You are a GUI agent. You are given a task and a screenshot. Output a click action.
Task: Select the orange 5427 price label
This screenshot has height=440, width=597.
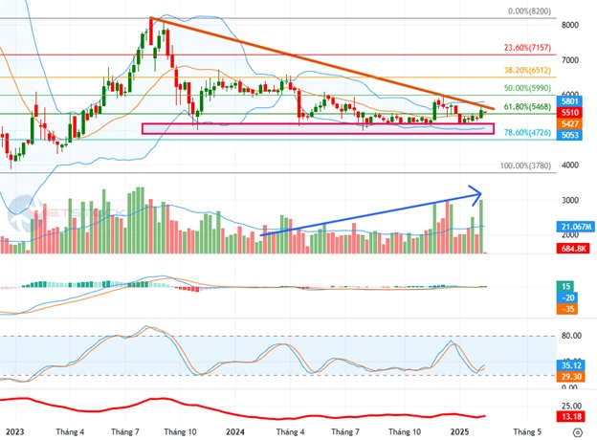(568, 124)
